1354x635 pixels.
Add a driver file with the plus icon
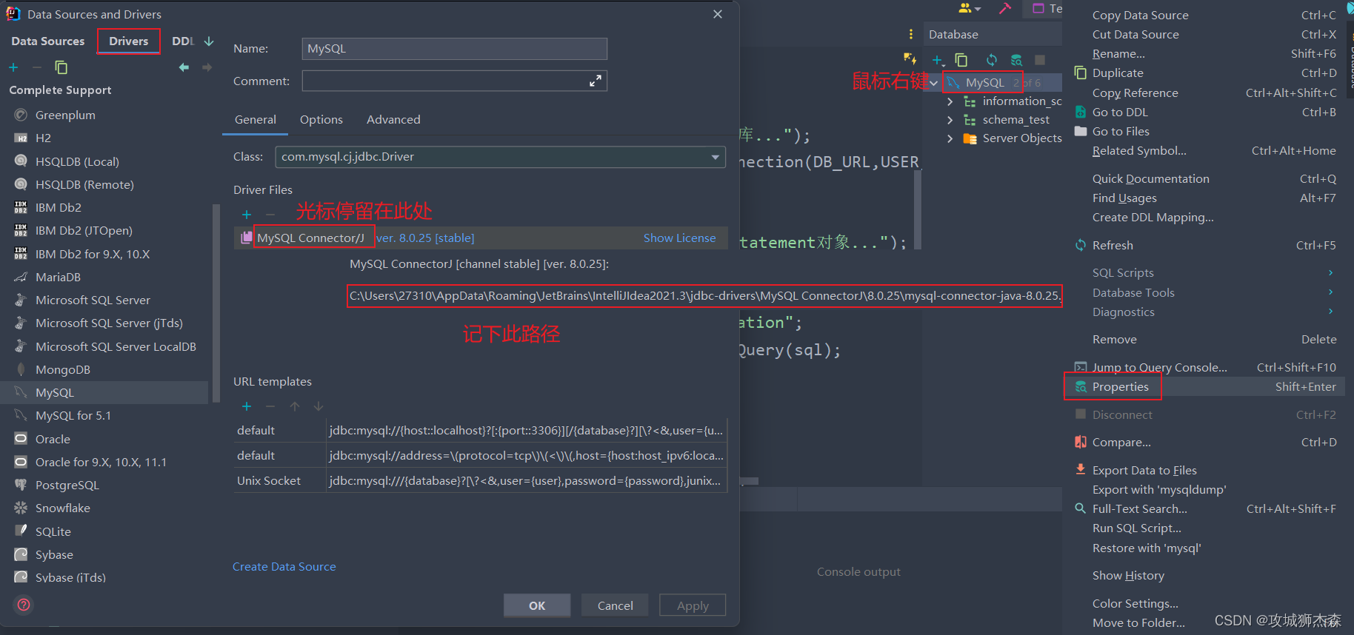coord(247,215)
